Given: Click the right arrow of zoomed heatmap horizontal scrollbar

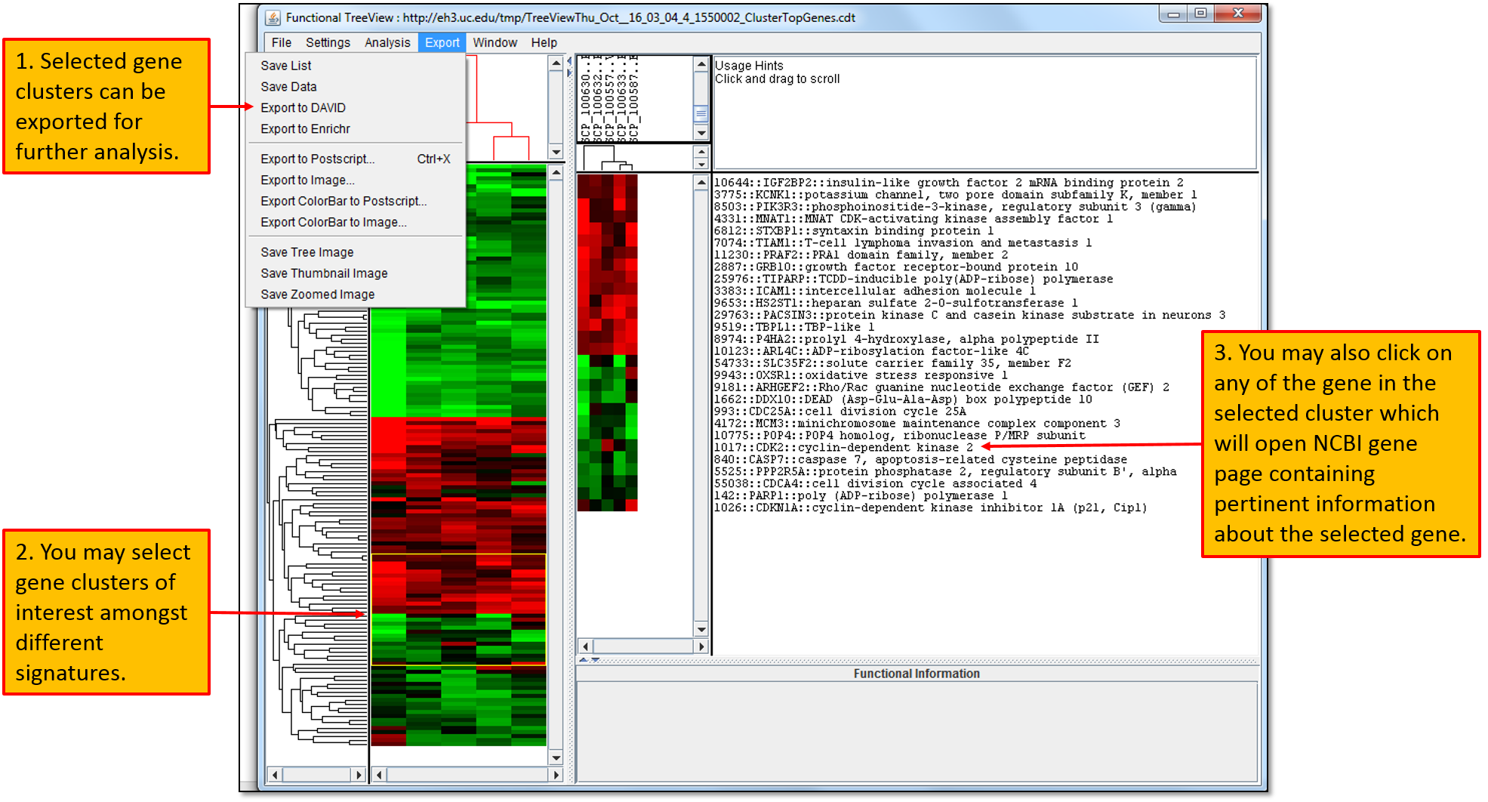Looking at the screenshot, I should pos(701,646).
